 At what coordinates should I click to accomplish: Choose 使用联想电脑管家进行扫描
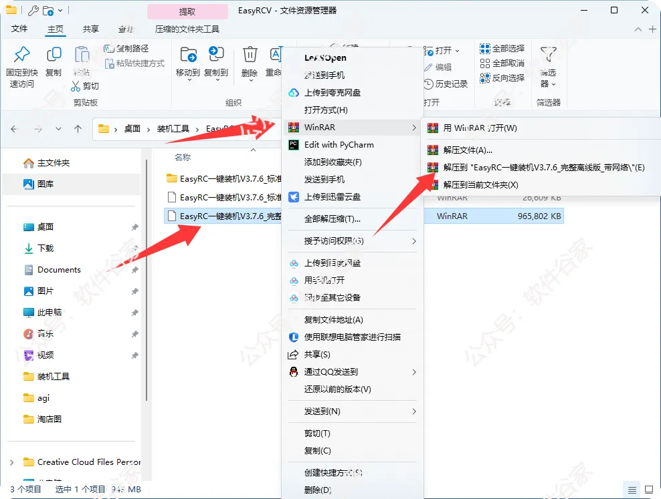pos(353,337)
